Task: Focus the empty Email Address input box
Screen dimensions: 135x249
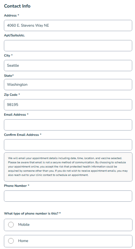Action: tap(68, 125)
